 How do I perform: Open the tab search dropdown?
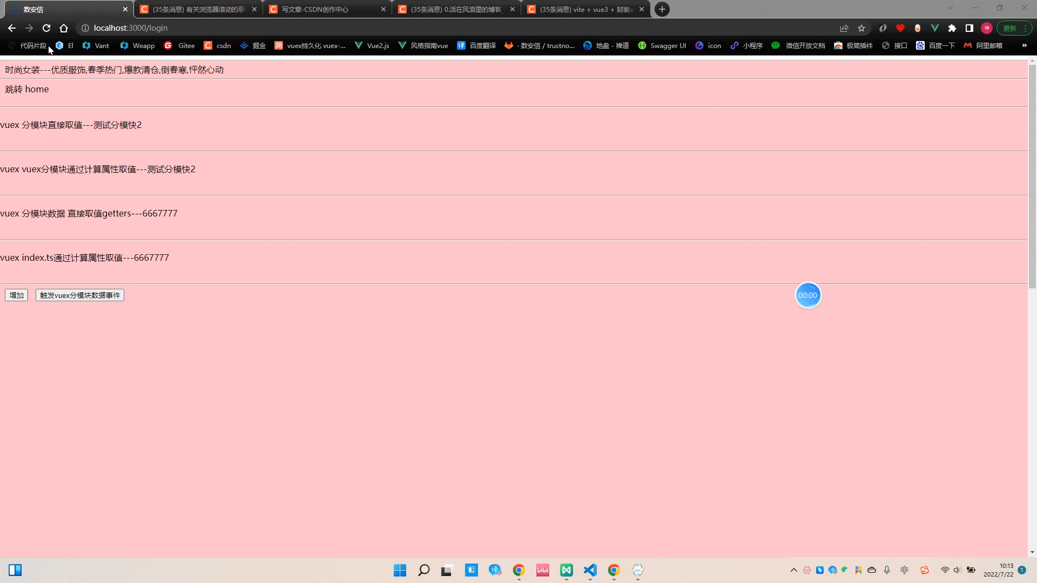(950, 9)
